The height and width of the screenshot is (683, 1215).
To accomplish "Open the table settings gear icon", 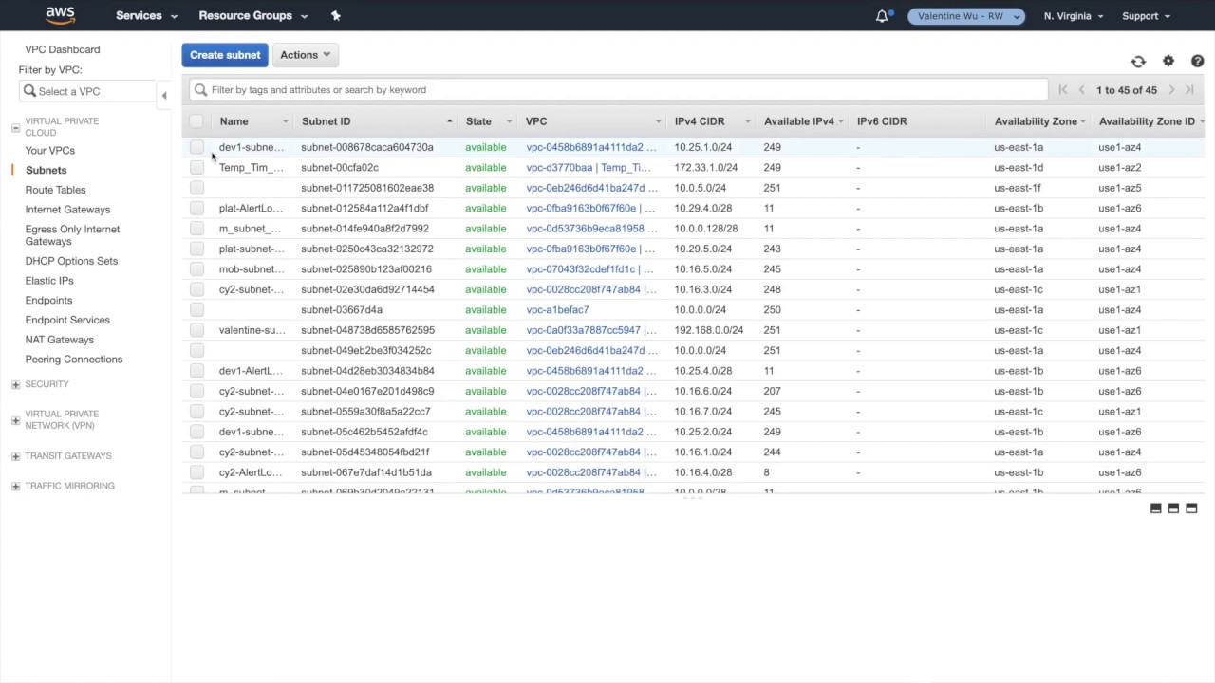I will coord(1168,61).
